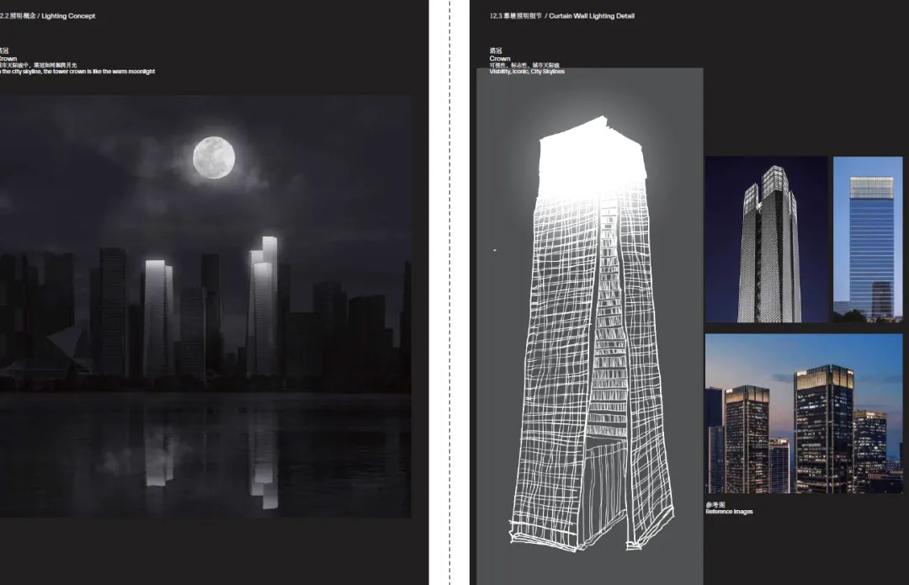Open the moonlit city skyline concept image

coord(206,306)
